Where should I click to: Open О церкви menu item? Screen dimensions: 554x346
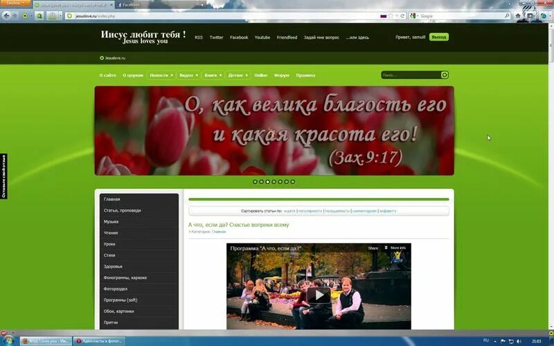133,75
